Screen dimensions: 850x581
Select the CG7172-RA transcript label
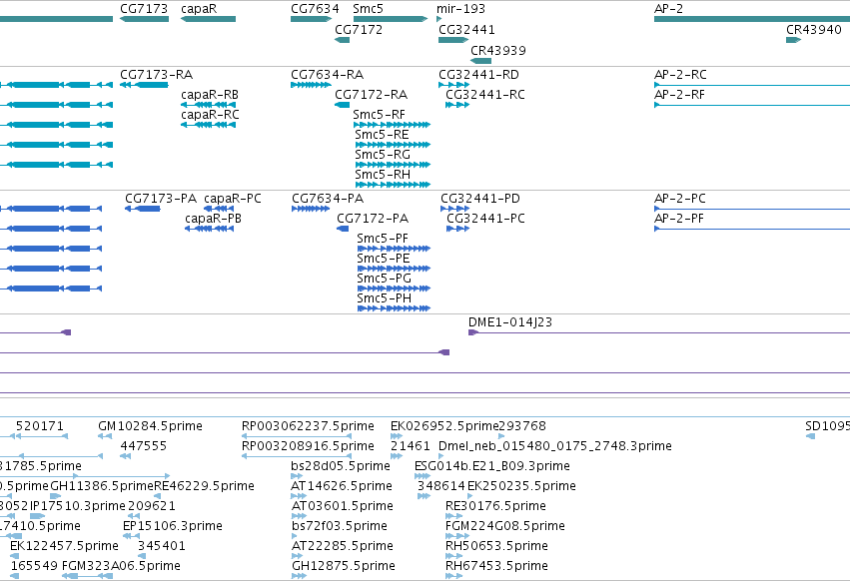pos(371,94)
